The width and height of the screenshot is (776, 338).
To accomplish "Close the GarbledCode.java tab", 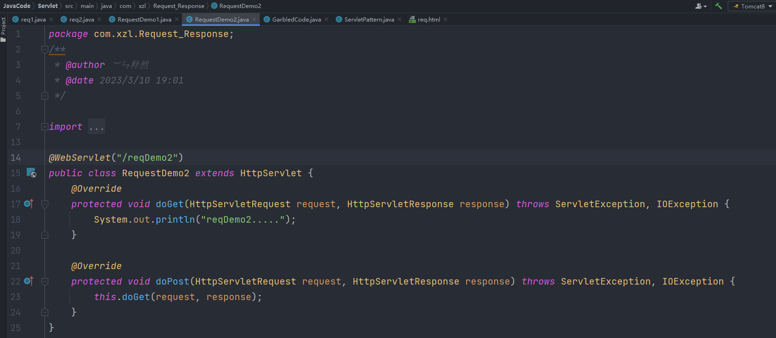I will [326, 19].
